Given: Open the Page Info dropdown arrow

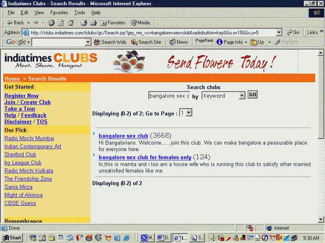Looking at the screenshot, I should (246, 42).
